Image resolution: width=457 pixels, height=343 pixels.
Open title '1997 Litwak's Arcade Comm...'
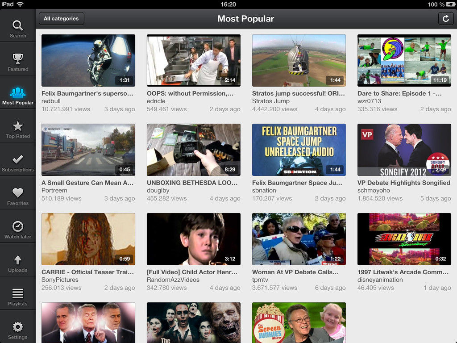point(403,272)
